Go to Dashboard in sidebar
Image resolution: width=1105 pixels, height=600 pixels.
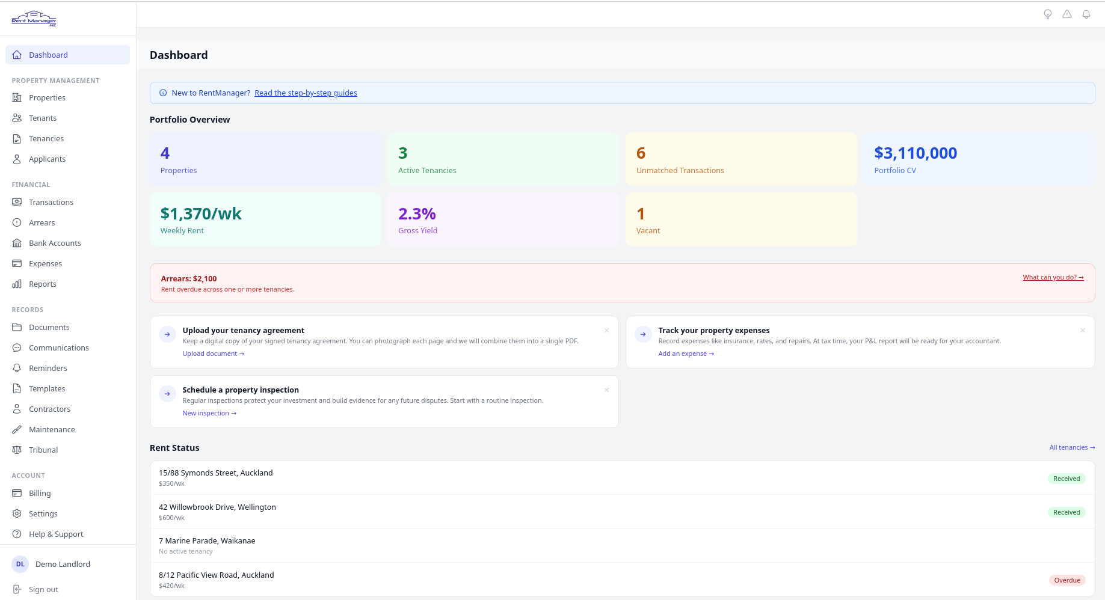[x=67, y=55]
